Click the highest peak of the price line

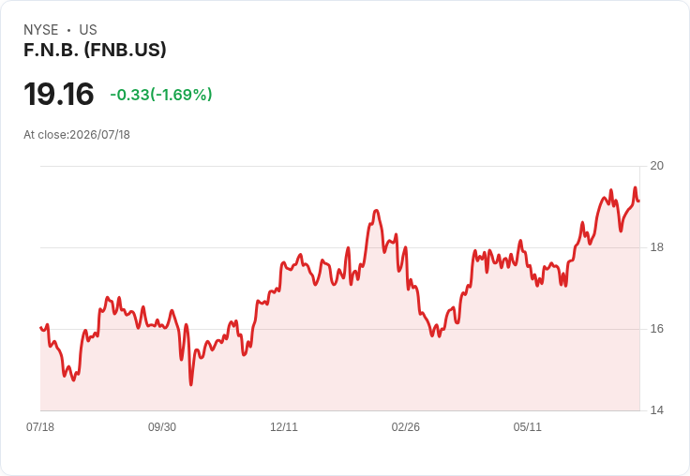(635, 187)
